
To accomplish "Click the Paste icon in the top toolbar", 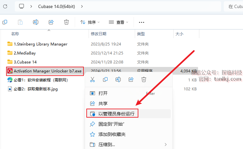I will point(20,22).
